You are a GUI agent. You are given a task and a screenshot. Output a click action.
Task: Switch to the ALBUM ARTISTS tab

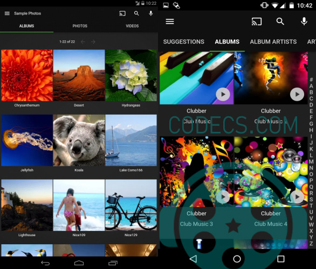(x=273, y=41)
